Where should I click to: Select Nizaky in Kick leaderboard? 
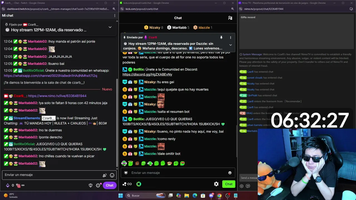tap(154, 27)
